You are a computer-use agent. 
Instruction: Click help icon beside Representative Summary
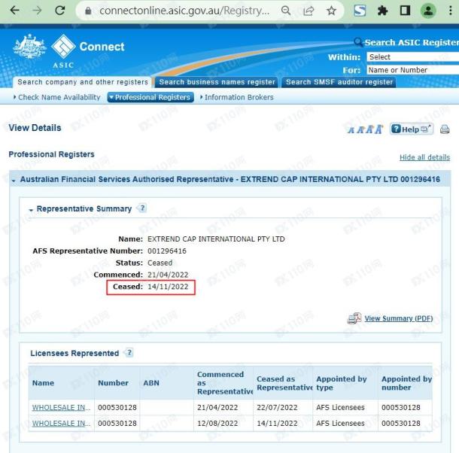coord(142,208)
